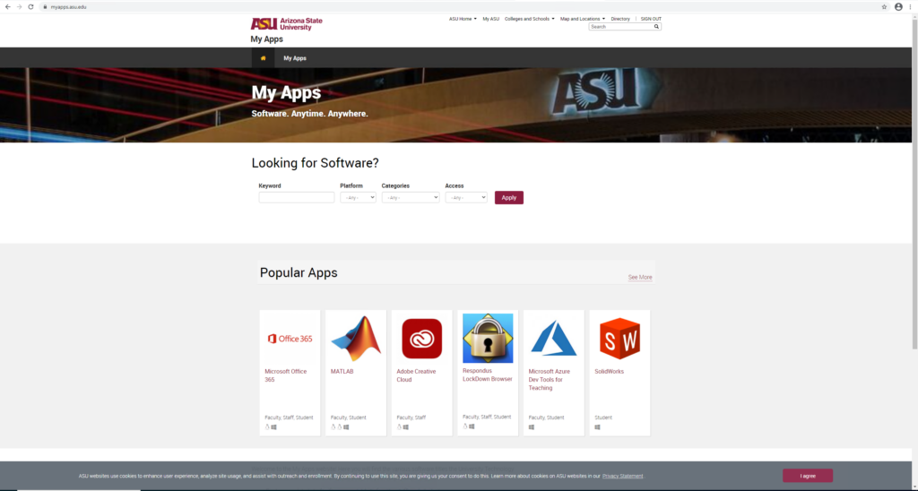Viewport: 918px width, 491px height.
Task: Open Directory in top navigation
Action: click(x=620, y=19)
